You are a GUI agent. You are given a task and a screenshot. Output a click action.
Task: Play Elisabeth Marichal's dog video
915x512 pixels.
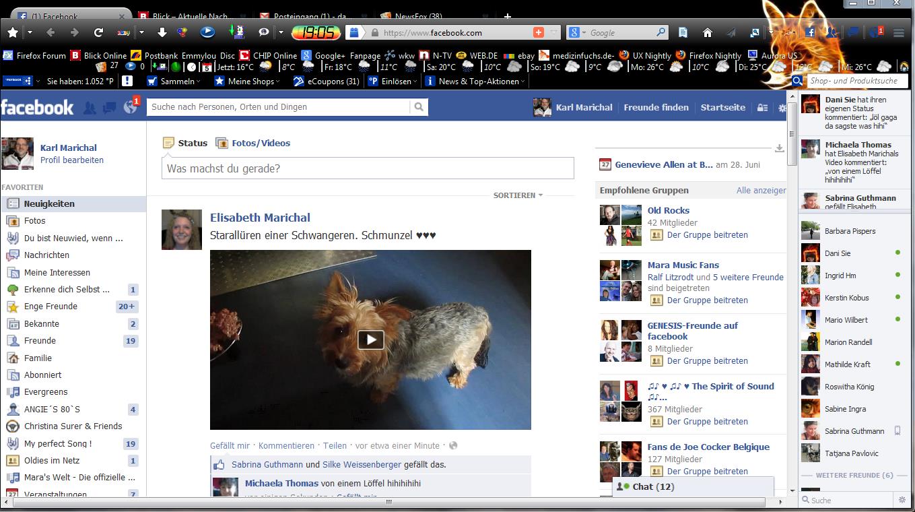pyautogui.click(x=370, y=340)
